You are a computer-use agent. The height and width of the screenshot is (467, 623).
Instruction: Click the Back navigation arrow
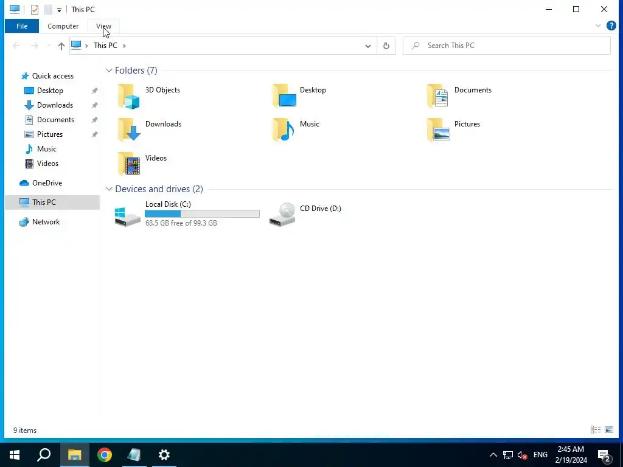pyautogui.click(x=16, y=46)
